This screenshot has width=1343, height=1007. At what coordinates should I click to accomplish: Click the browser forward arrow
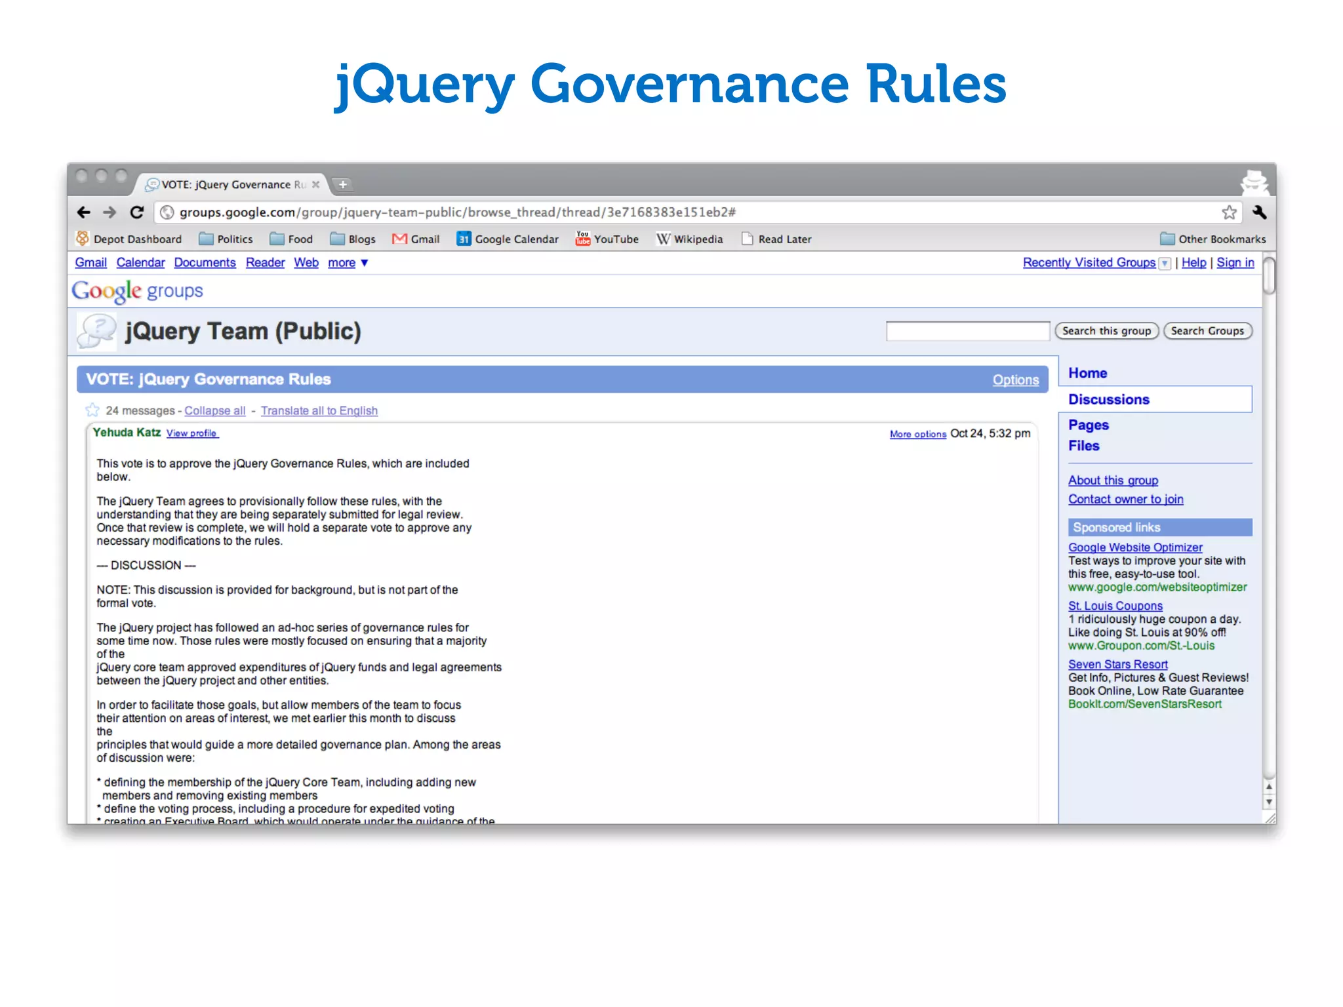pyautogui.click(x=110, y=212)
